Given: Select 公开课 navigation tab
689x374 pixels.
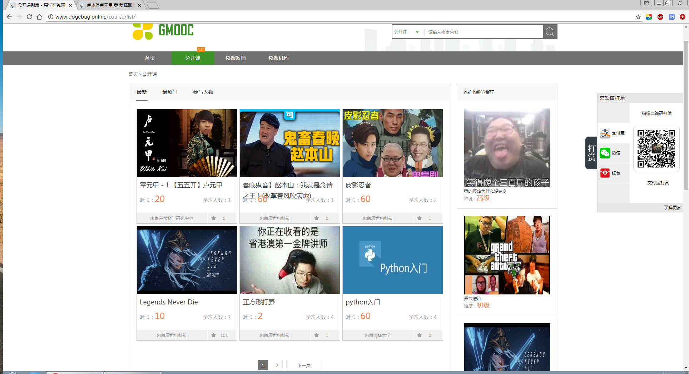Looking at the screenshot, I should point(193,58).
